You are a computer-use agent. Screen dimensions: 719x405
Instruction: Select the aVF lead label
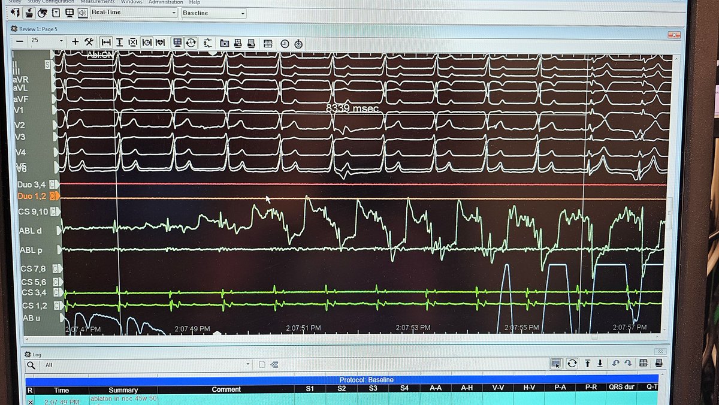click(21, 99)
